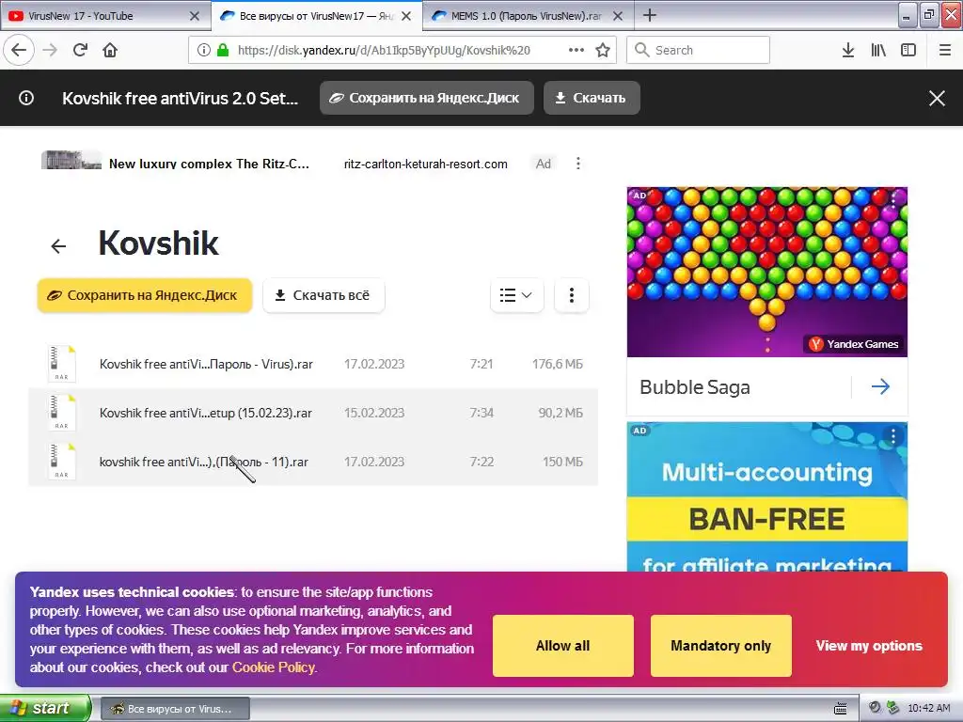Go back to the parent folder from Kovshik
Screen dimensions: 963x722
pyautogui.click(x=58, y=246)
